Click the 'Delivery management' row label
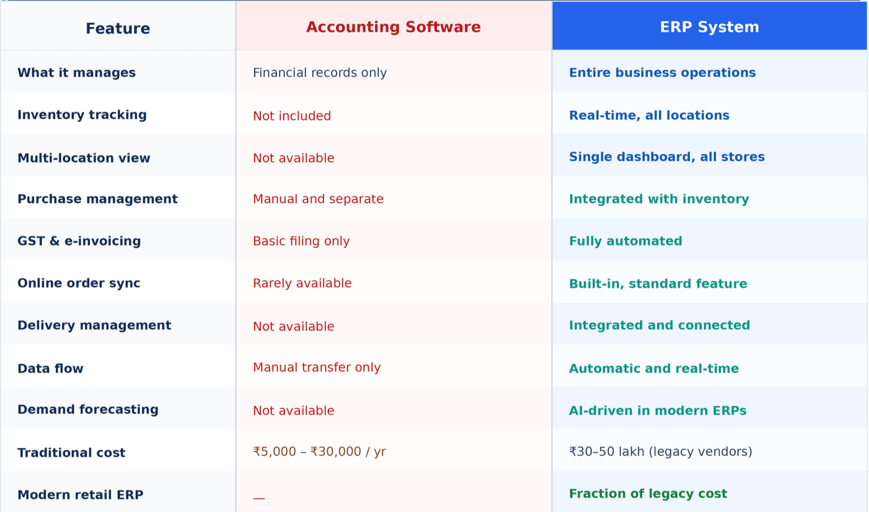Screen dimensions: 869x512 click(x=94, y=326)
